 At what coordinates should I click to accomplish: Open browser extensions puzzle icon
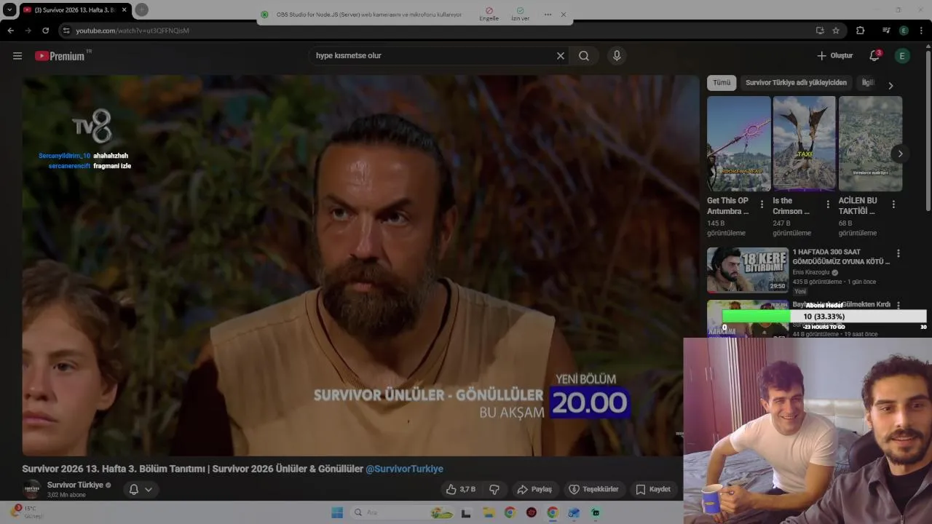[860, 31]
